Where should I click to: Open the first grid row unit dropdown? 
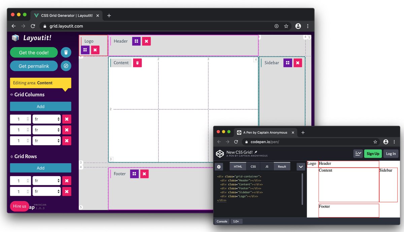coord(46,181)
